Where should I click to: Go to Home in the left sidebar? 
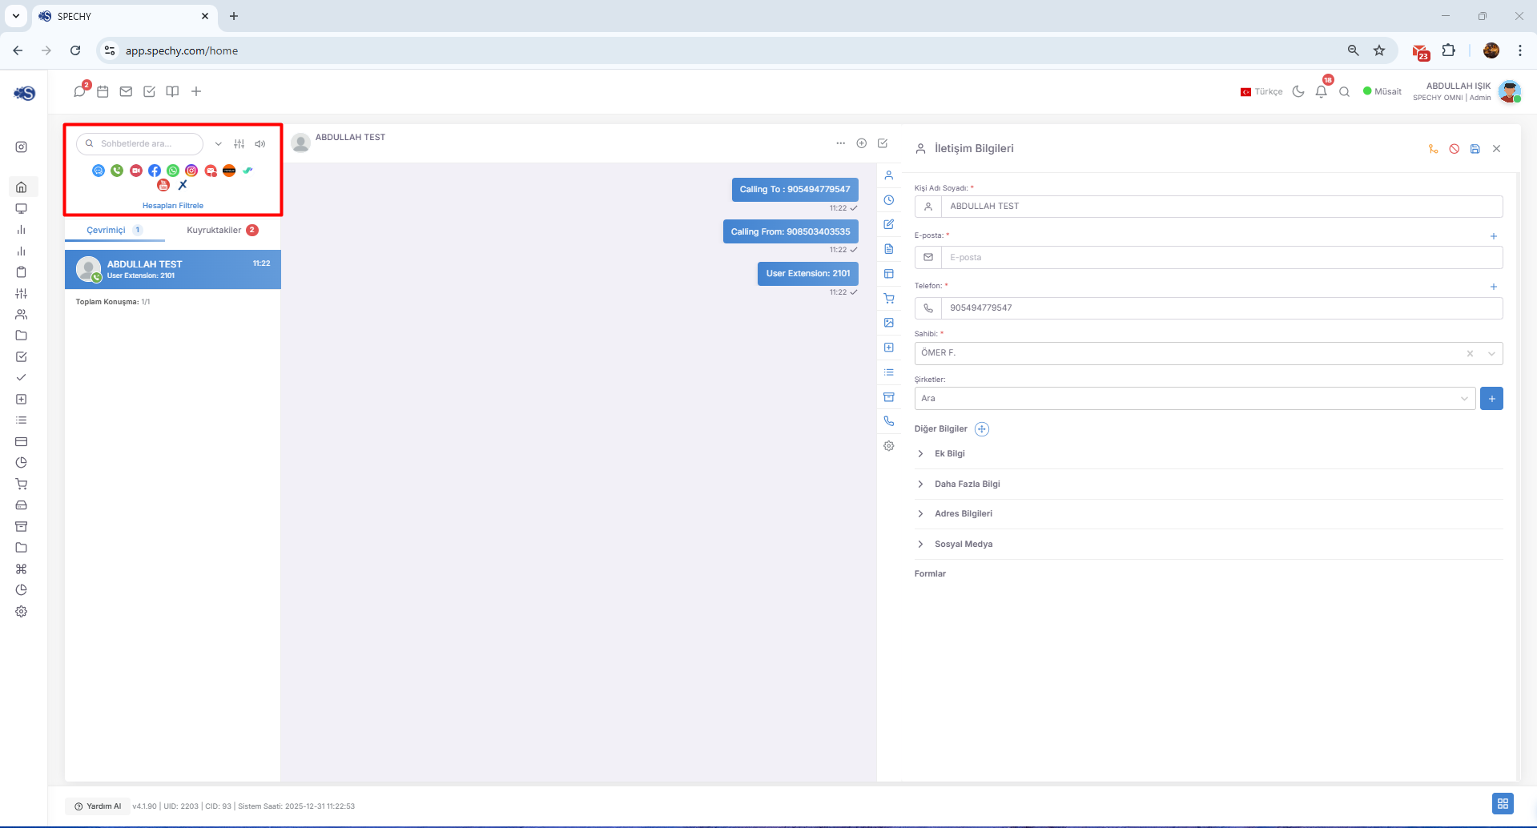pos(22,187)
